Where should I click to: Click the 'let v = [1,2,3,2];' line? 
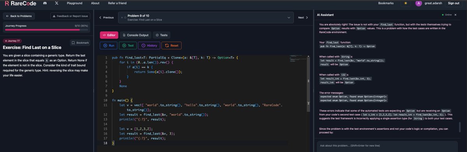136,129
